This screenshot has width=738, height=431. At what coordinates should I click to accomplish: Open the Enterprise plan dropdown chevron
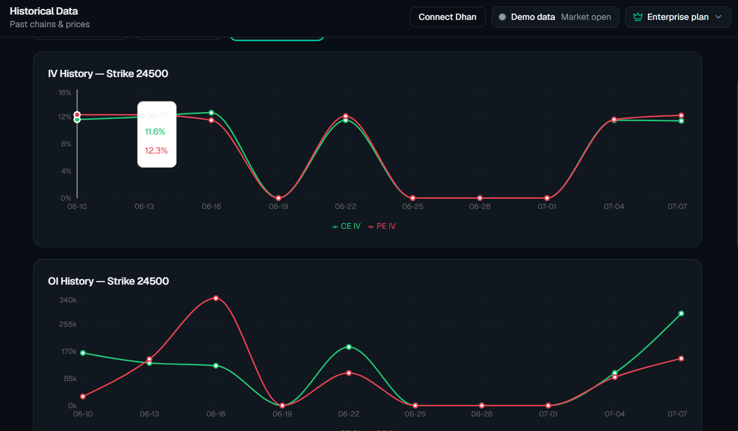click(x=719, y=17)
